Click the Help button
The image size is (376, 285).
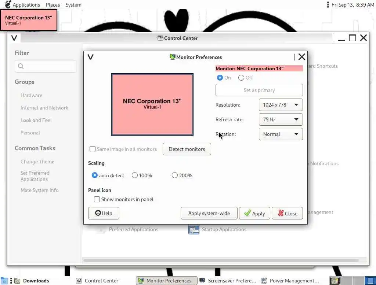(x=104, y=213)
